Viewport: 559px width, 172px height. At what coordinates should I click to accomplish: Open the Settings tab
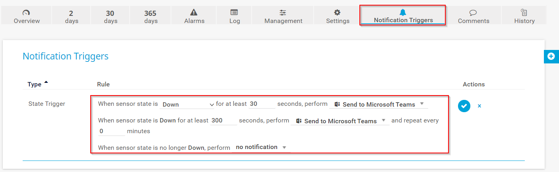[x=338, y=17]
